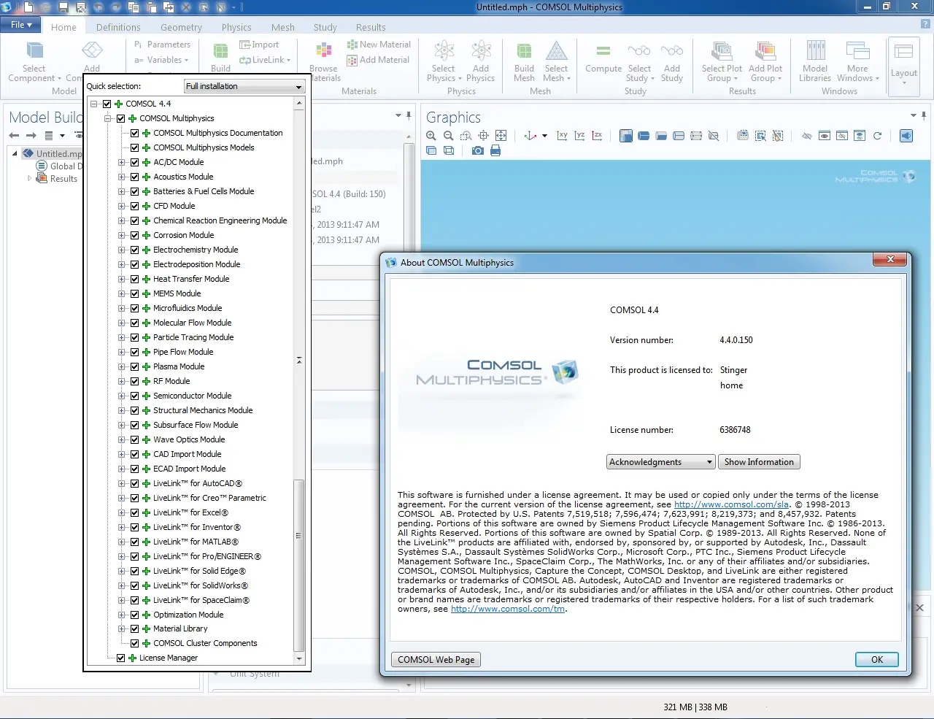Open the Go to Default View dropdown arrow

(544, 136)
